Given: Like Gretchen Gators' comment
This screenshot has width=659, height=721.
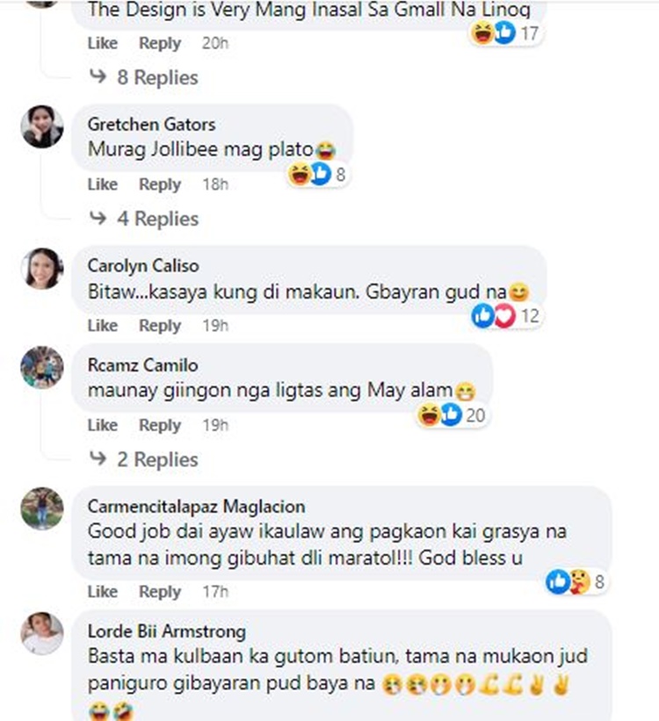Looking at the screenshot, I should [103, 184].
